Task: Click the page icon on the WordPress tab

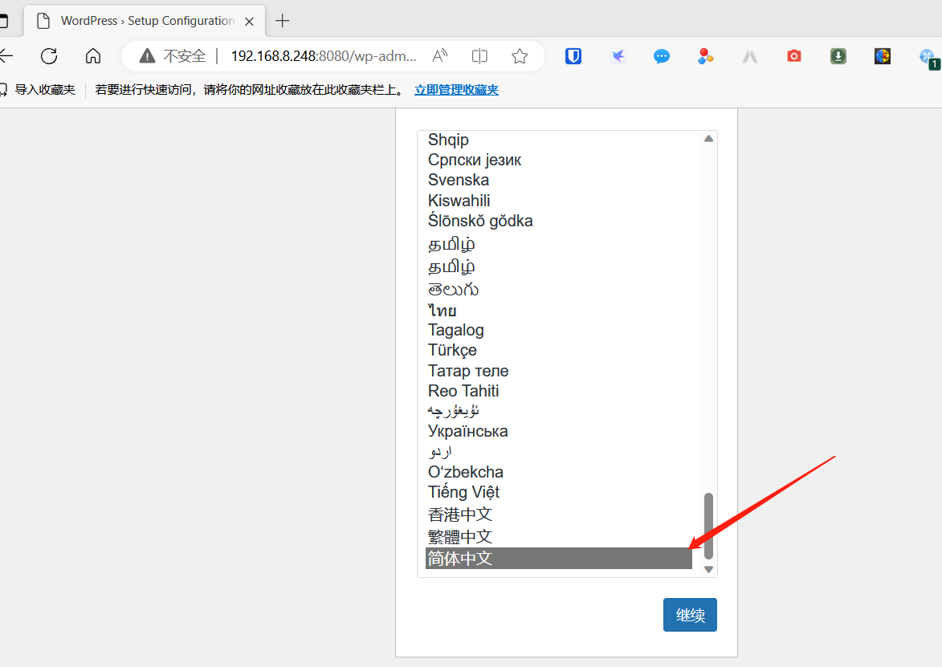Action: [x=43, y=21]
